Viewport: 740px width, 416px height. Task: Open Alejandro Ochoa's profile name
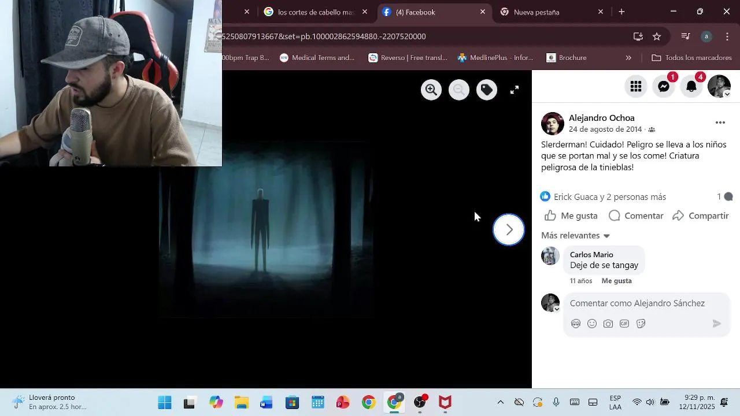[x=601, y=118]
